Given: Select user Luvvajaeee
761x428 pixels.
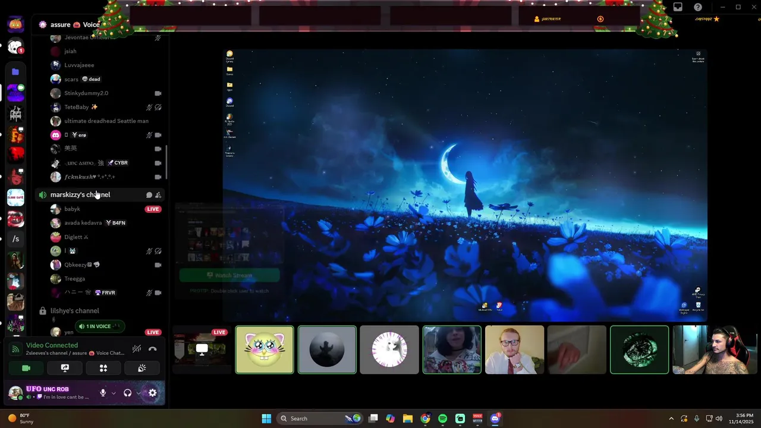Looking at the screenshot, I should 79,65.
